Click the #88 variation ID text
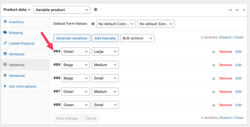The width and height of the screenshot is (250, 127). pos(57,105)
